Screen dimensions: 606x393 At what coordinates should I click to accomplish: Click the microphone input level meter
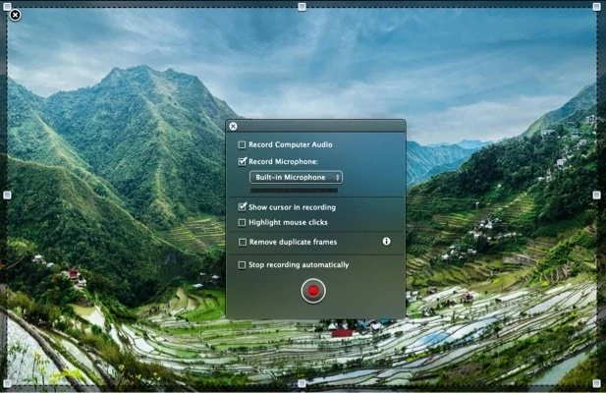pyautogui.click(x=294, y=191)
